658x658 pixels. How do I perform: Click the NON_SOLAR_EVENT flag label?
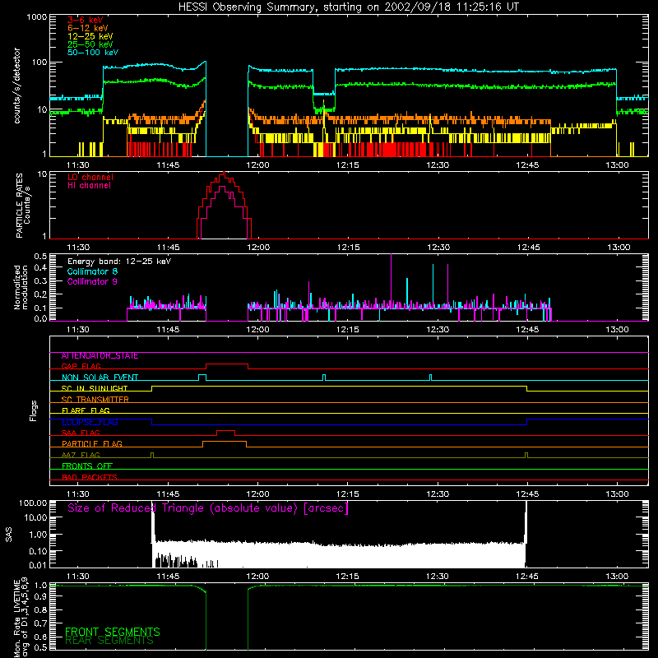click(x=100, y=378)
